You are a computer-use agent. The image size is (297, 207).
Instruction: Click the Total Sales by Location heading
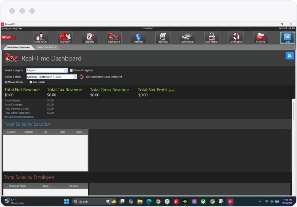(28, 124)
